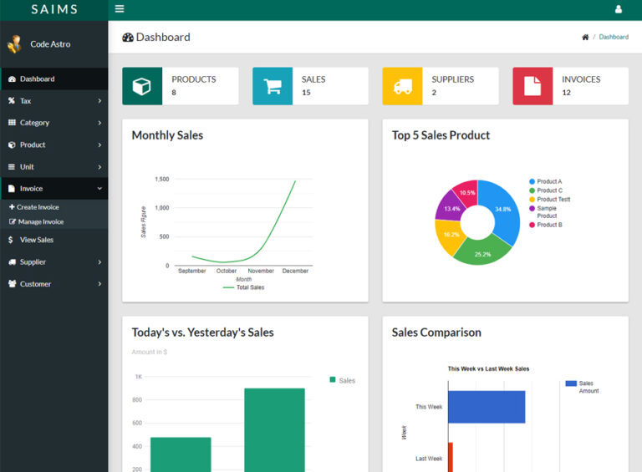Click the blue Product A legend swatch
The height and width of the screenshot is (472, 642).
coord(532,181)
